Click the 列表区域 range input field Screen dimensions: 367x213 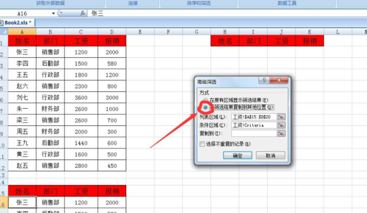254,117
